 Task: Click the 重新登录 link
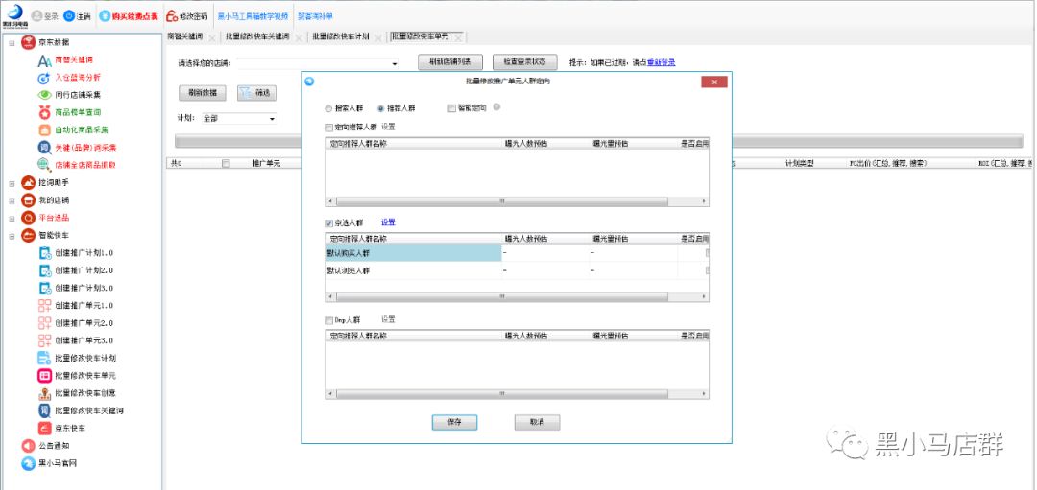pyautogui.click(x=661, y=62)
